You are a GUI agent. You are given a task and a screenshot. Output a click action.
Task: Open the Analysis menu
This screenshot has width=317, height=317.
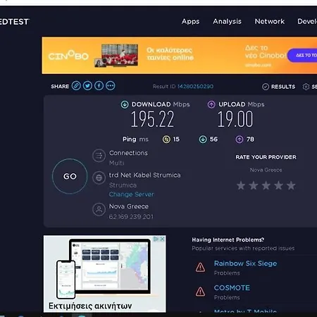tap(227, 21)
